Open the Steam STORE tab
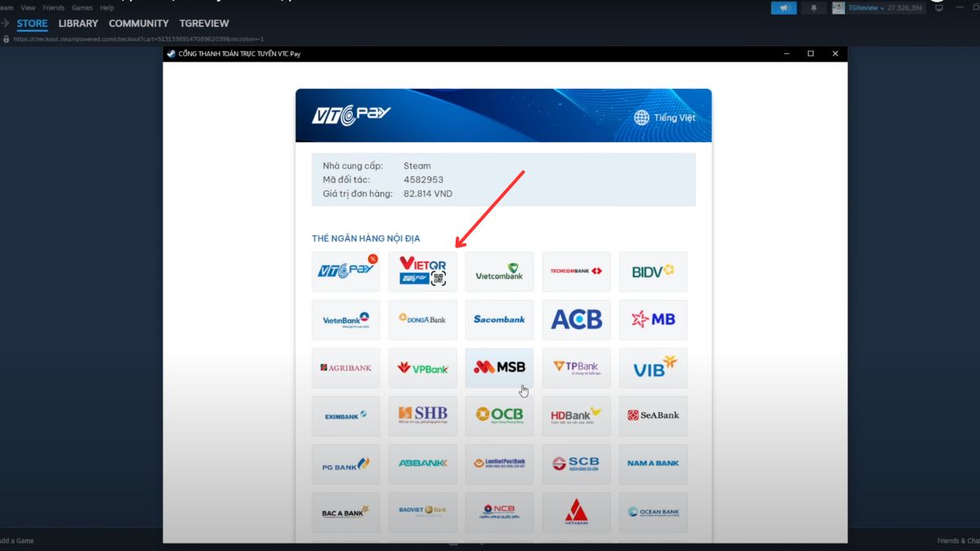This screenshot has width=980, height=551. tap(33, 24)
